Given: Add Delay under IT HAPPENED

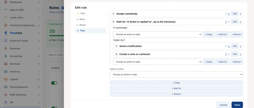Looking at the screenshot, I should point(208,34).
